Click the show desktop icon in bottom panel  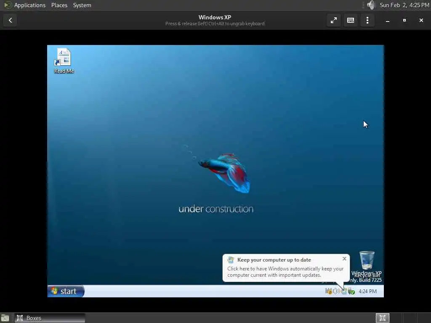tap(5, 318)
